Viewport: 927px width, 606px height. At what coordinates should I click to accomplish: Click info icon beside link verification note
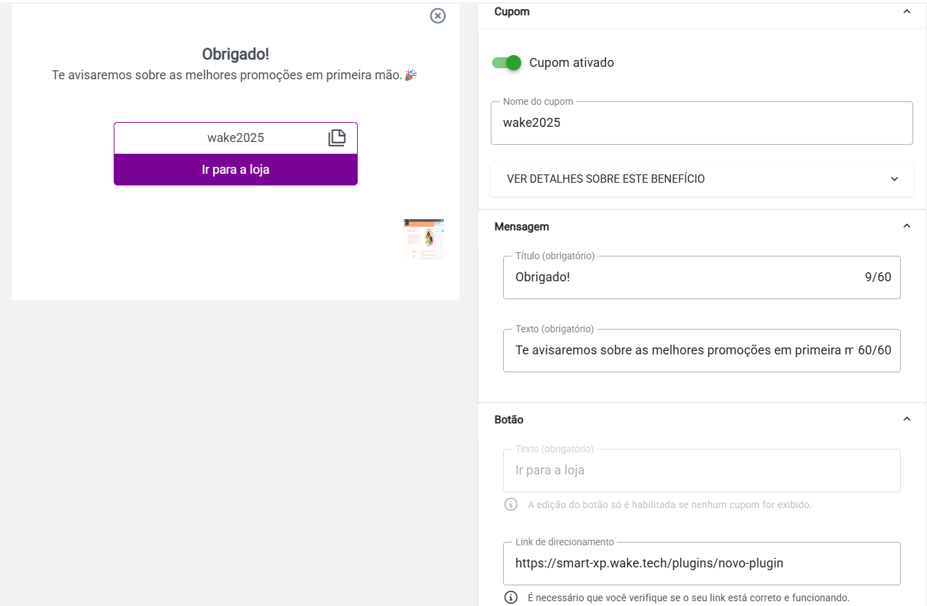coord(511,597)
